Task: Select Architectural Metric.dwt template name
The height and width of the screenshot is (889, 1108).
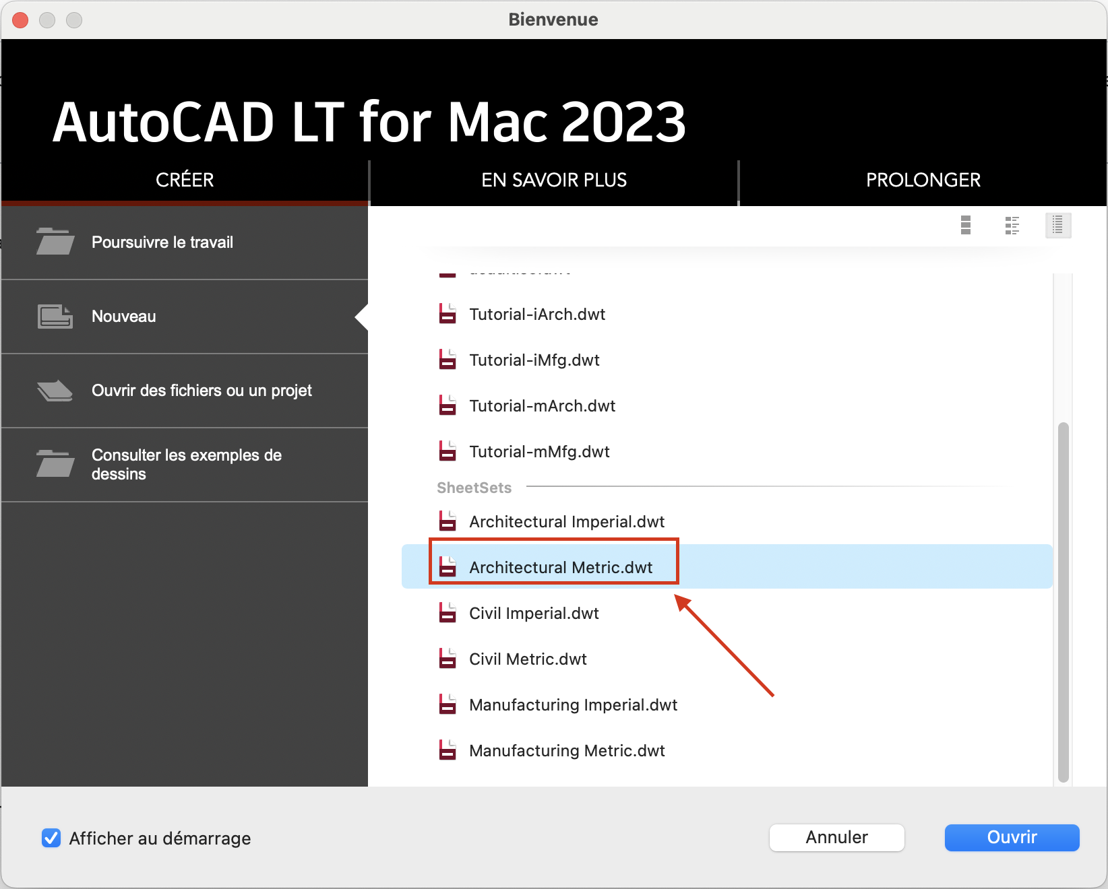Action: tap(561, 568)
